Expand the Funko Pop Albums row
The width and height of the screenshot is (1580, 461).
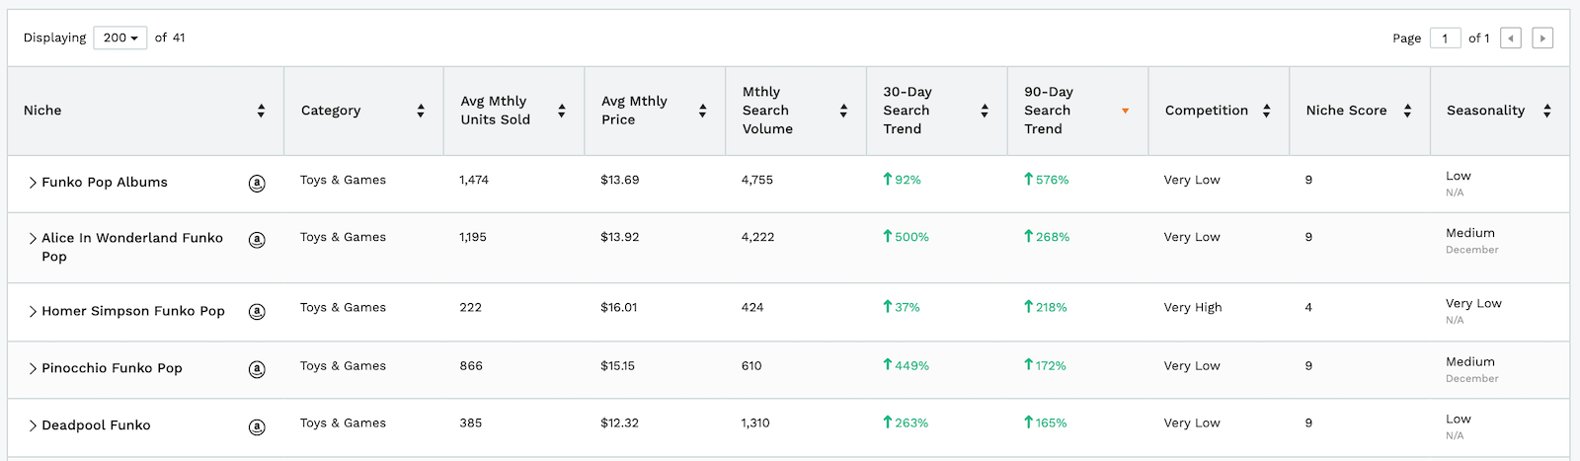click(33, 183)
